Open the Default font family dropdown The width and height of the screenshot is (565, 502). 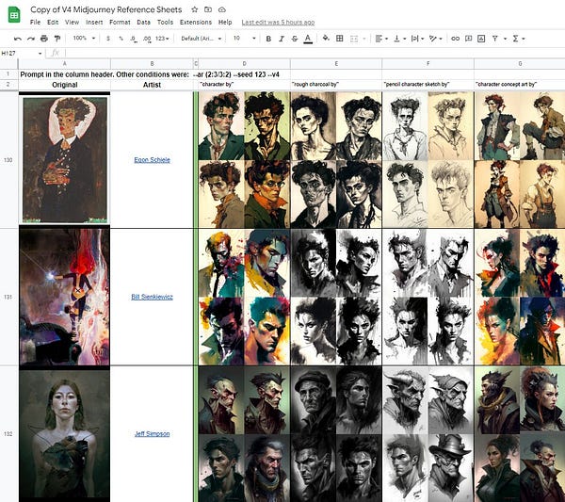coord(202,39)
